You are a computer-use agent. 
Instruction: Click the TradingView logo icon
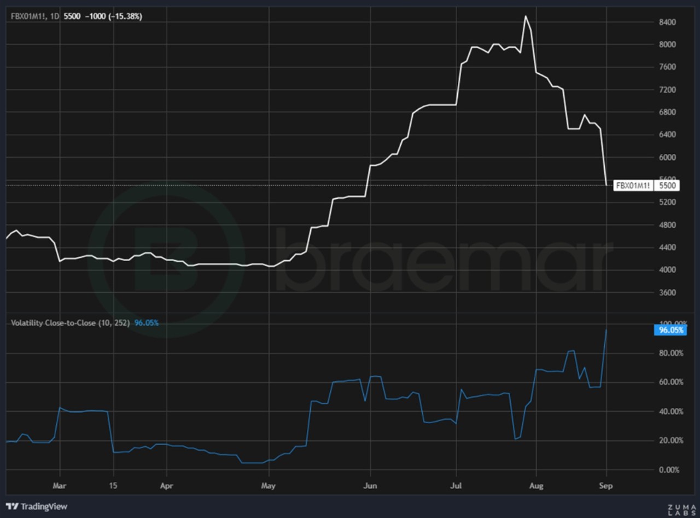point(11,507)
